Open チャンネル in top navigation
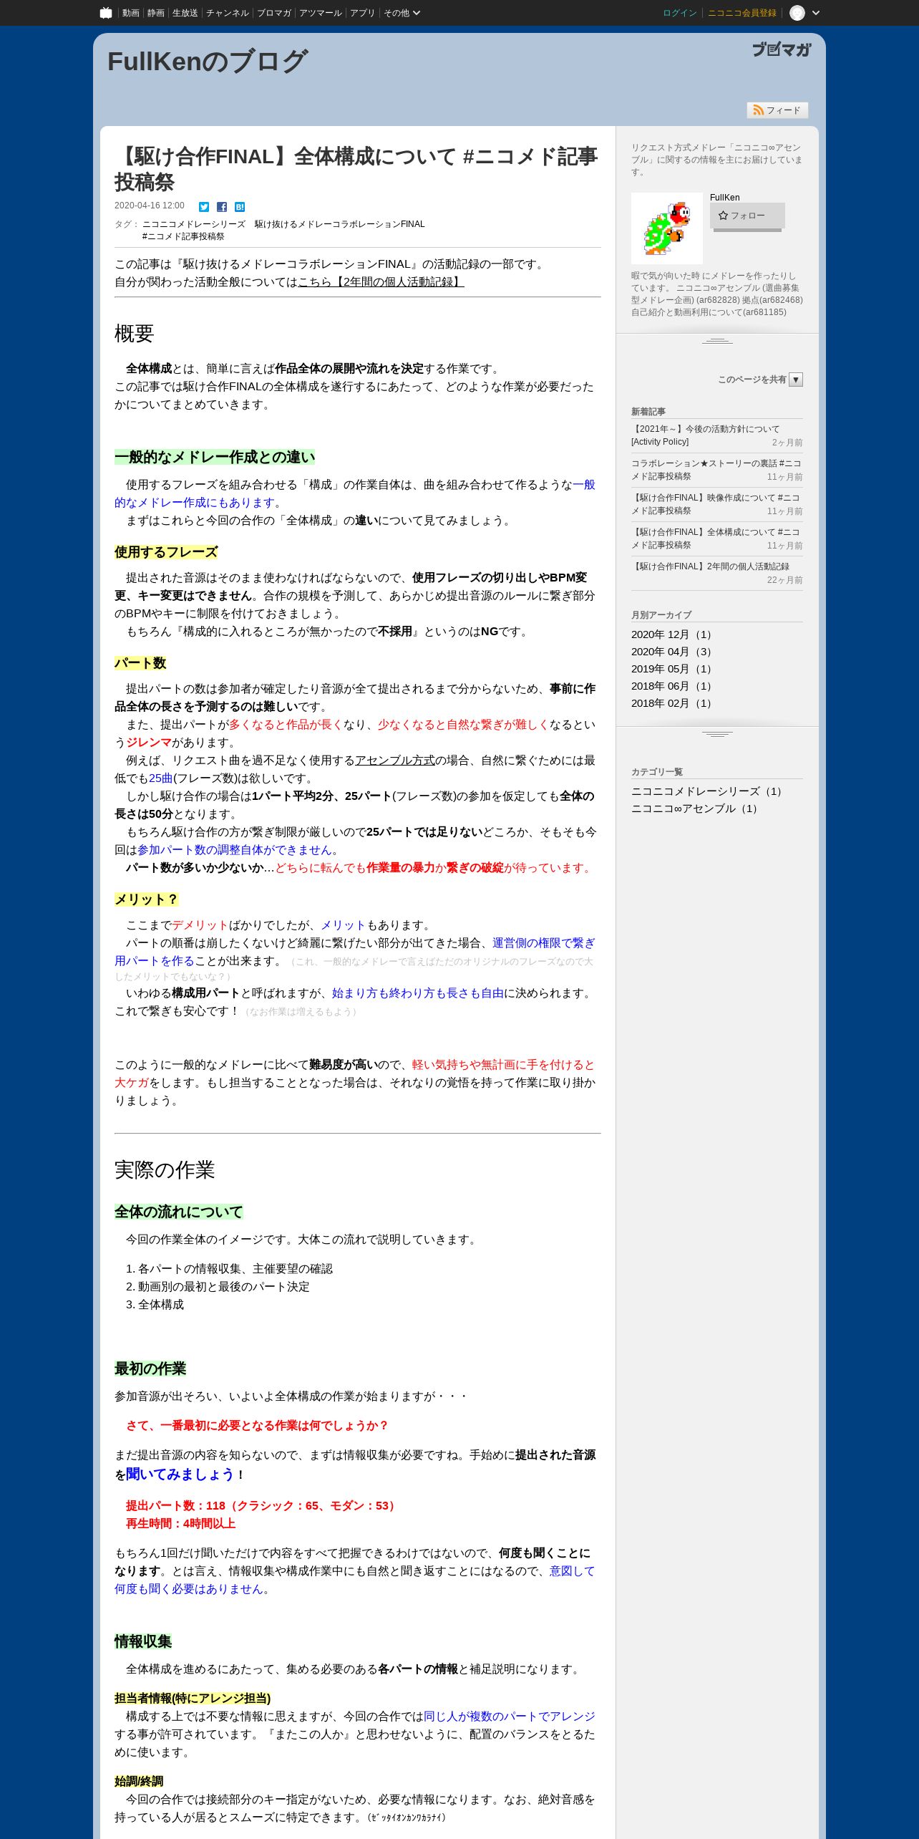919x1839 pixels. [x=228, y=13]
